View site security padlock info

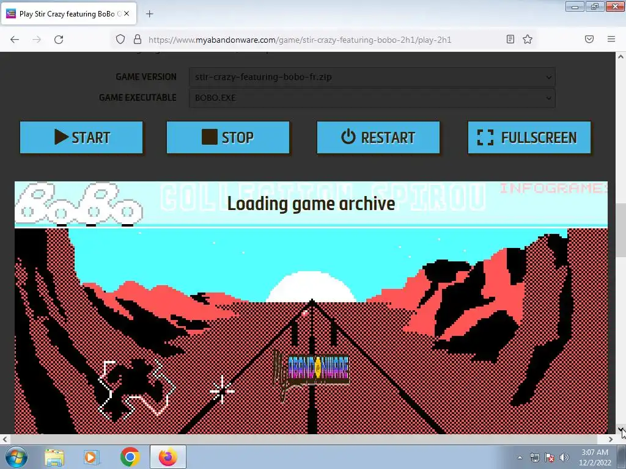(x=138, y=39)
